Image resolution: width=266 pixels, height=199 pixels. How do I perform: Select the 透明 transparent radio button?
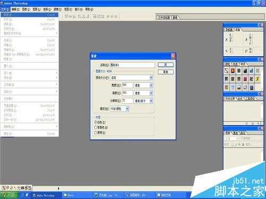tap(96, 132)
